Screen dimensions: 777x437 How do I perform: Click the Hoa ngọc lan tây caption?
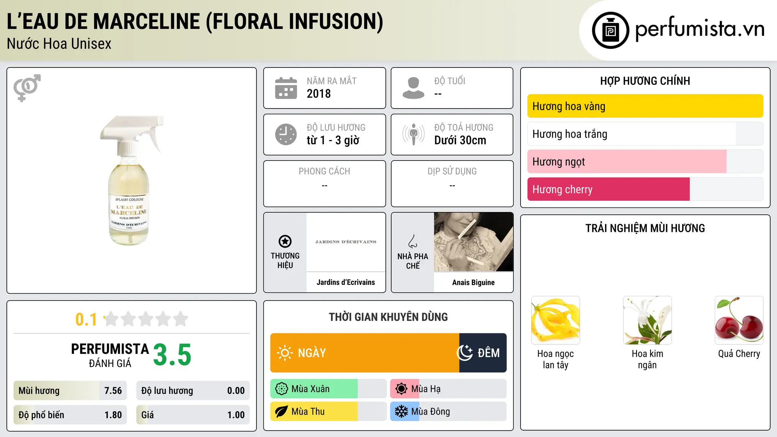tap(555, 359)
